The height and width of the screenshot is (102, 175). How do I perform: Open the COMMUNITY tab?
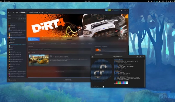[33, 12]
